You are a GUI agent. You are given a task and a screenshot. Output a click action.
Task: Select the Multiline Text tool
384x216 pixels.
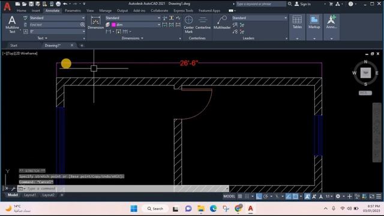[x=12, y=24]
